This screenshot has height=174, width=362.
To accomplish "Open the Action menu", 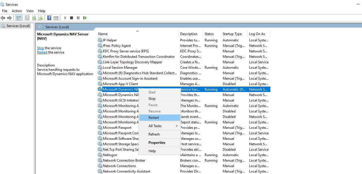I will click(17, 11).
